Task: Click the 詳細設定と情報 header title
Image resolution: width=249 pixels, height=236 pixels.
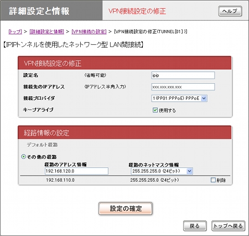Action: (39, 11)
